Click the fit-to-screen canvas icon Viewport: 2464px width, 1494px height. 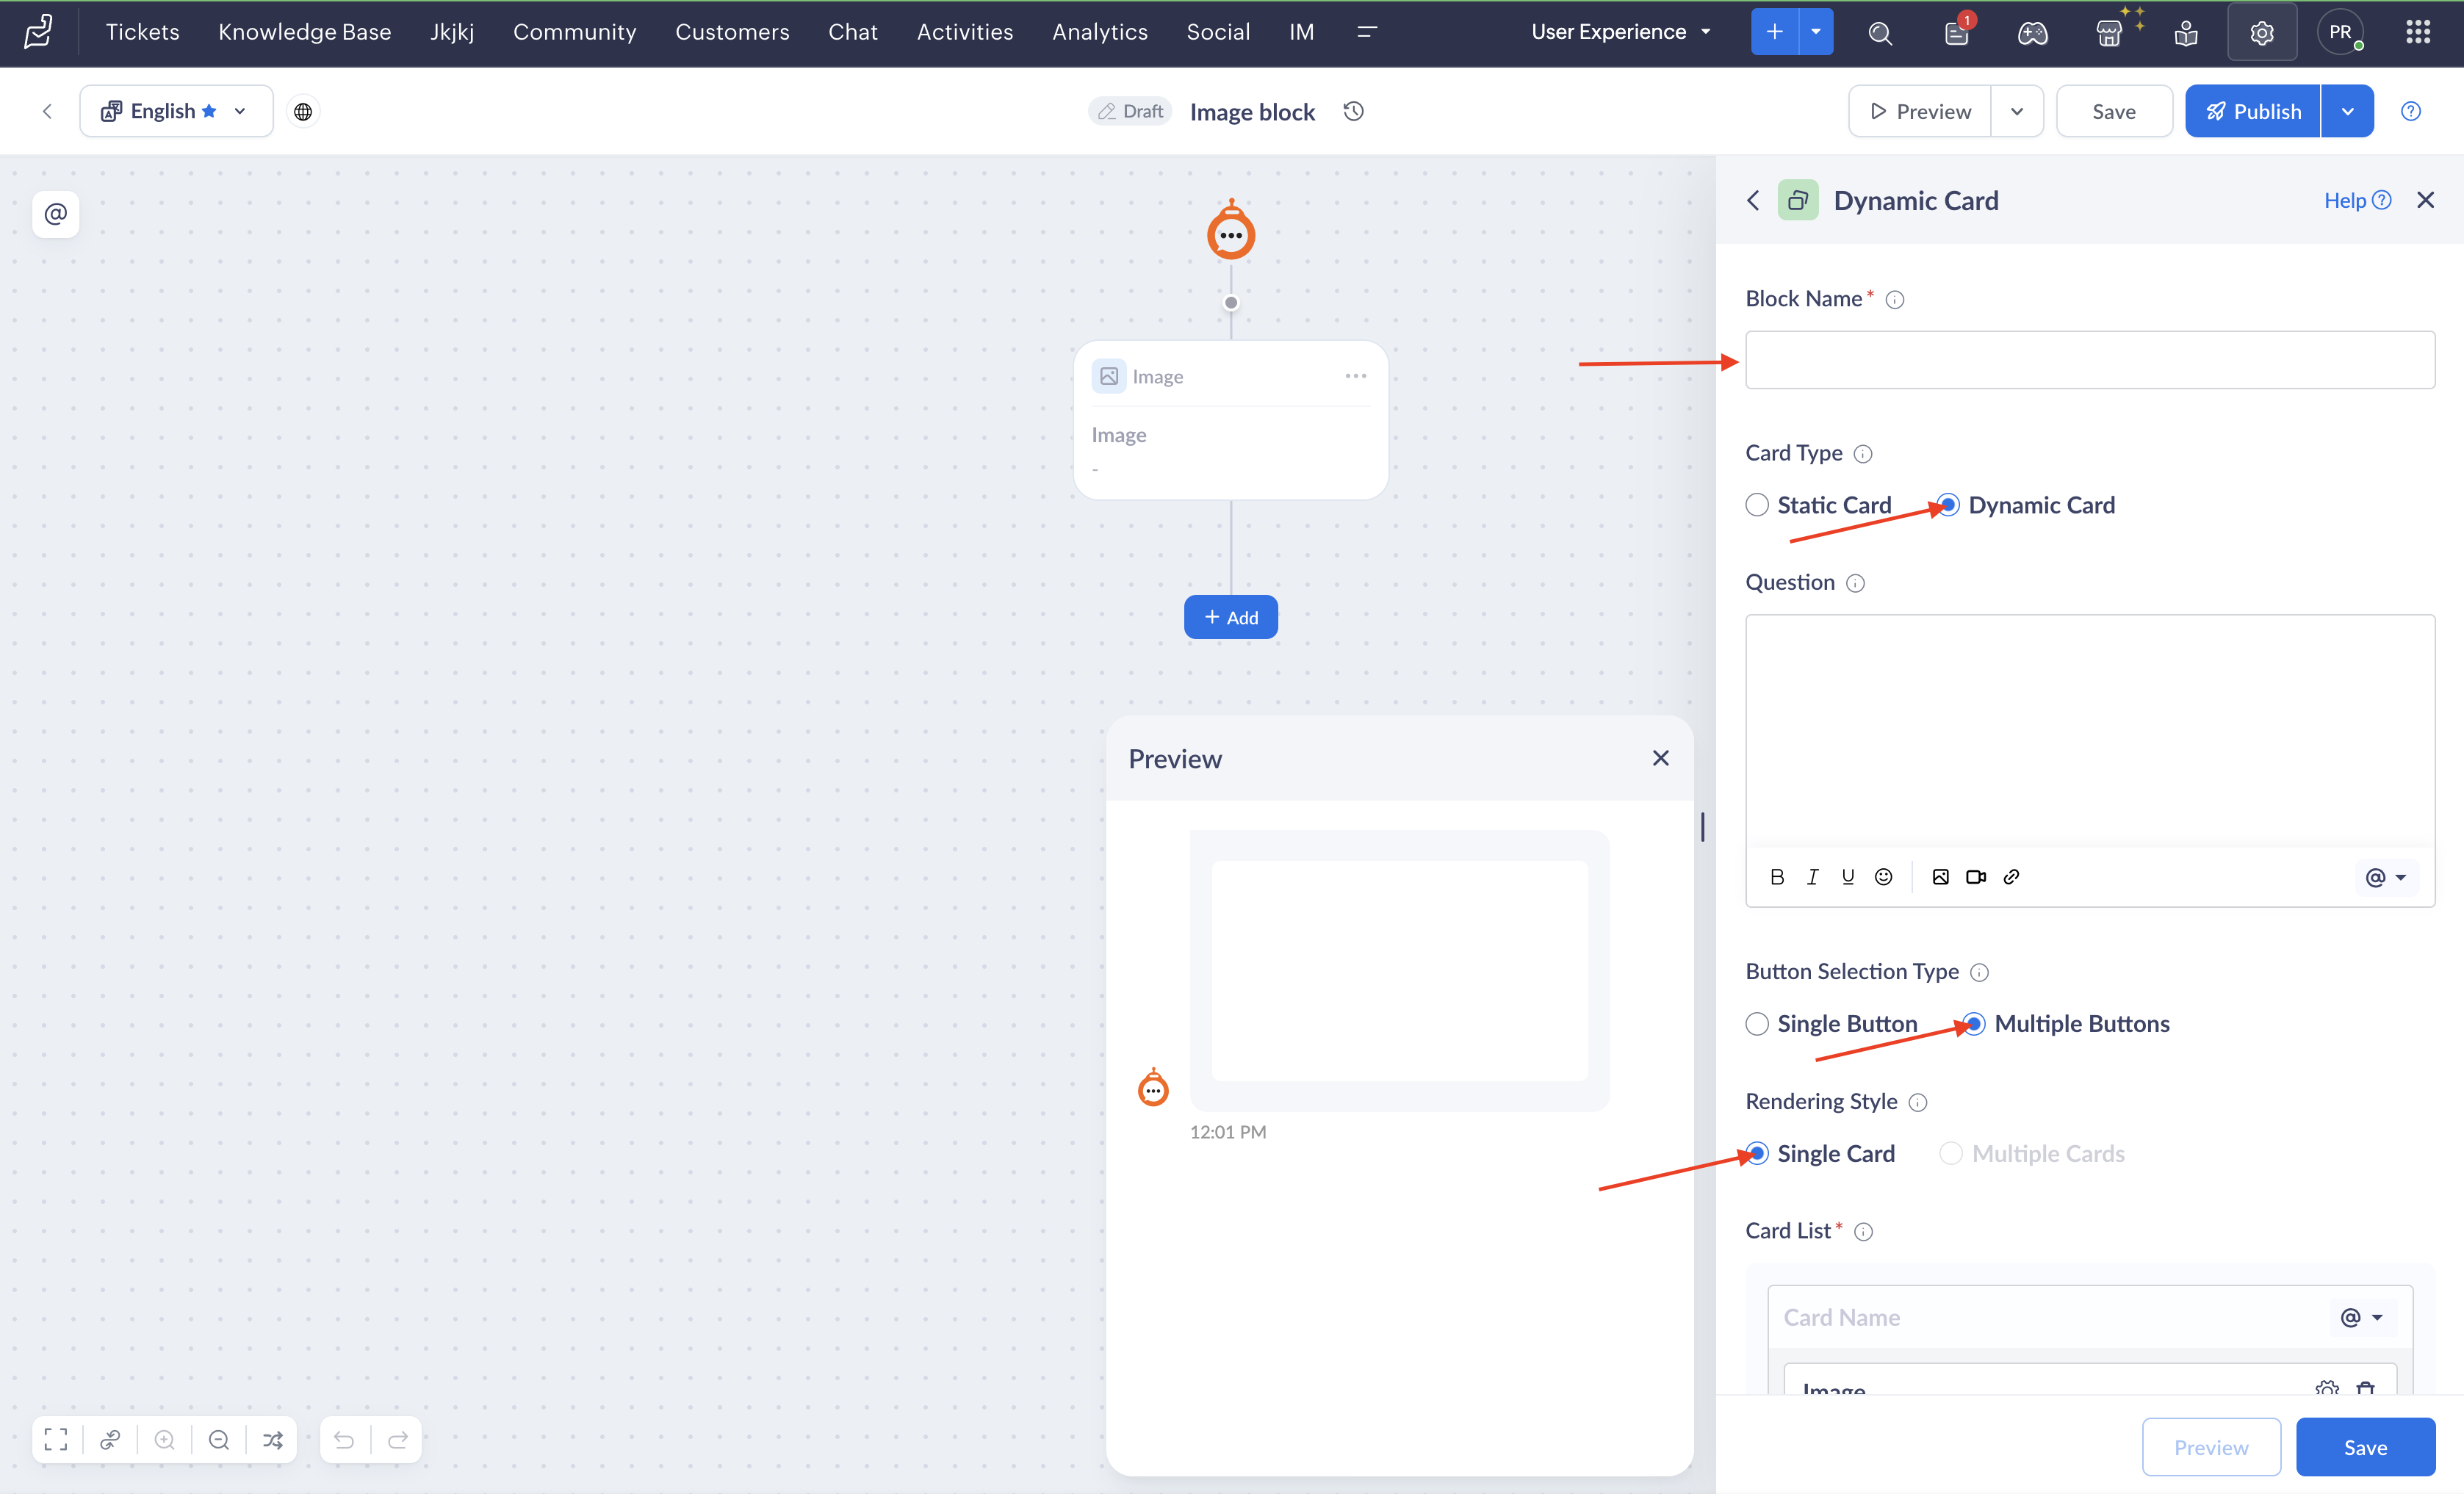point(56,1440)
